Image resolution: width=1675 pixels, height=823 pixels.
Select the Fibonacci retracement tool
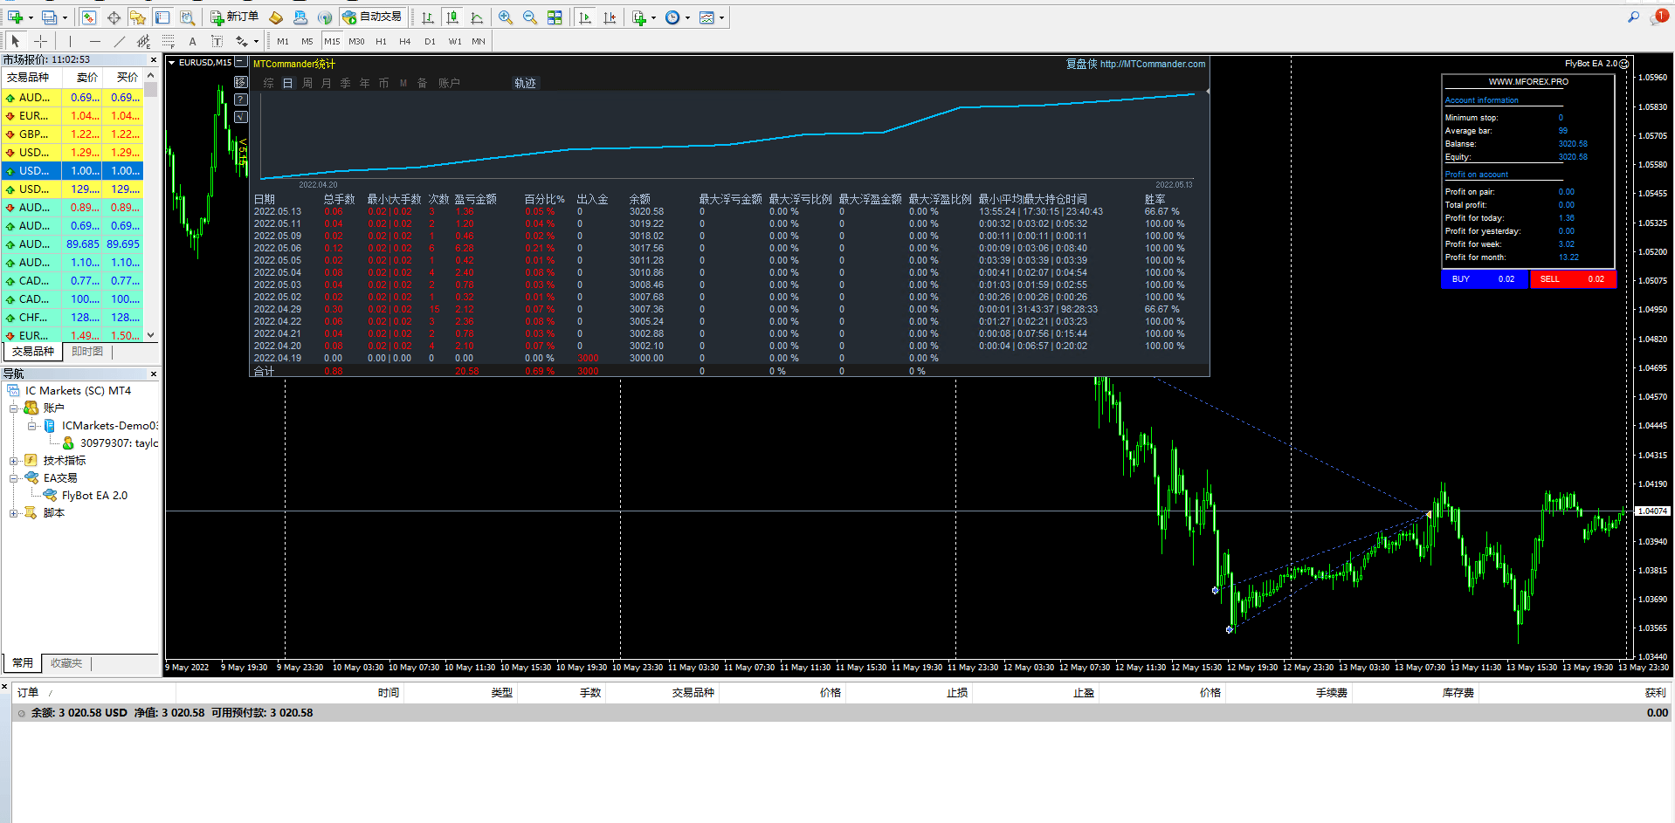pos(169,41)
